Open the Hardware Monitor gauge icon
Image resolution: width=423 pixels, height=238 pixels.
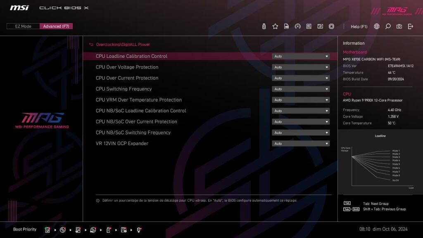[x=298, y=26]
